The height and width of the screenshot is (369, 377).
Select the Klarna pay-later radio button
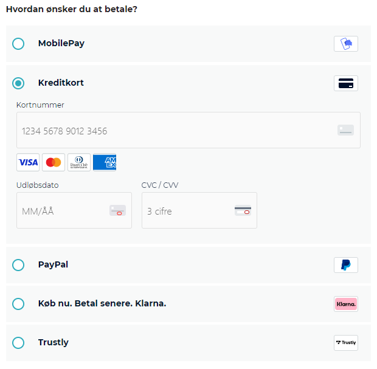tap(18, 304)
